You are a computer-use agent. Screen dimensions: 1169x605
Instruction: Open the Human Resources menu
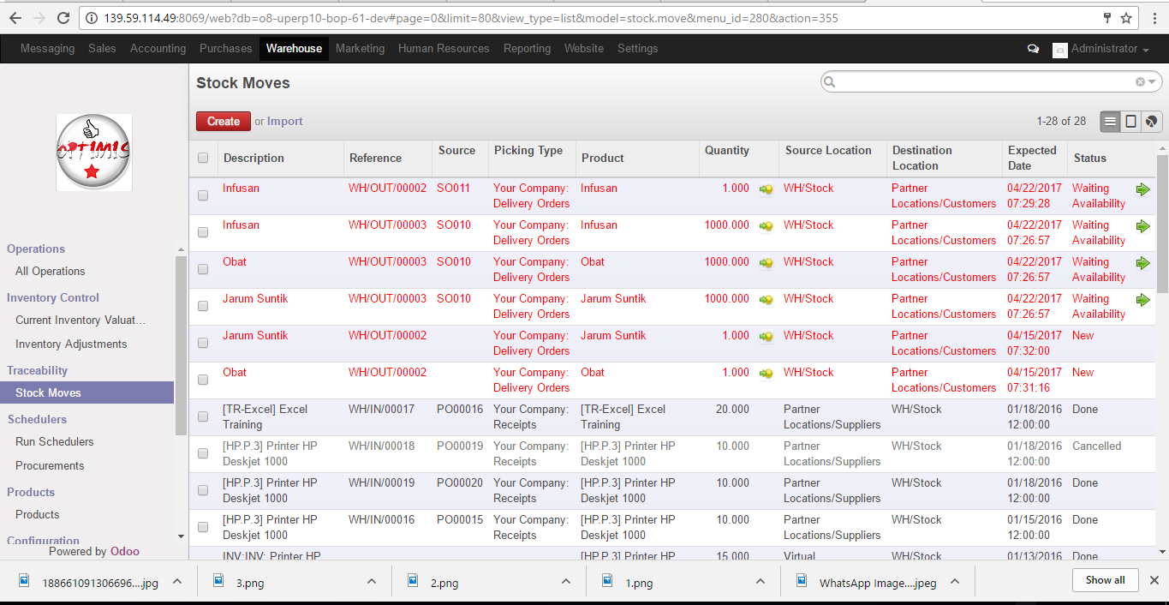(x=444, y=49)
